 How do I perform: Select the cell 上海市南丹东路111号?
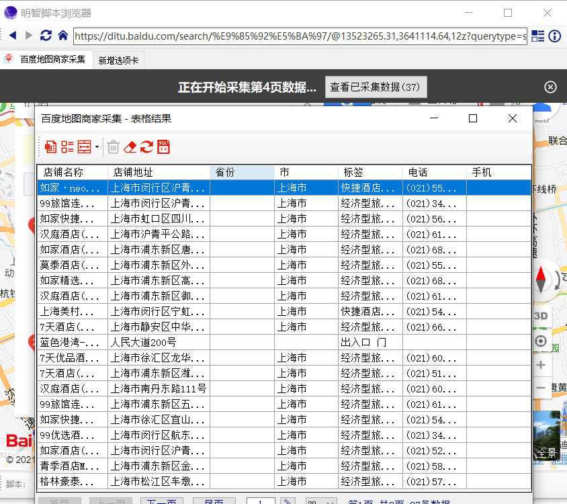click(x=159, y=388)
